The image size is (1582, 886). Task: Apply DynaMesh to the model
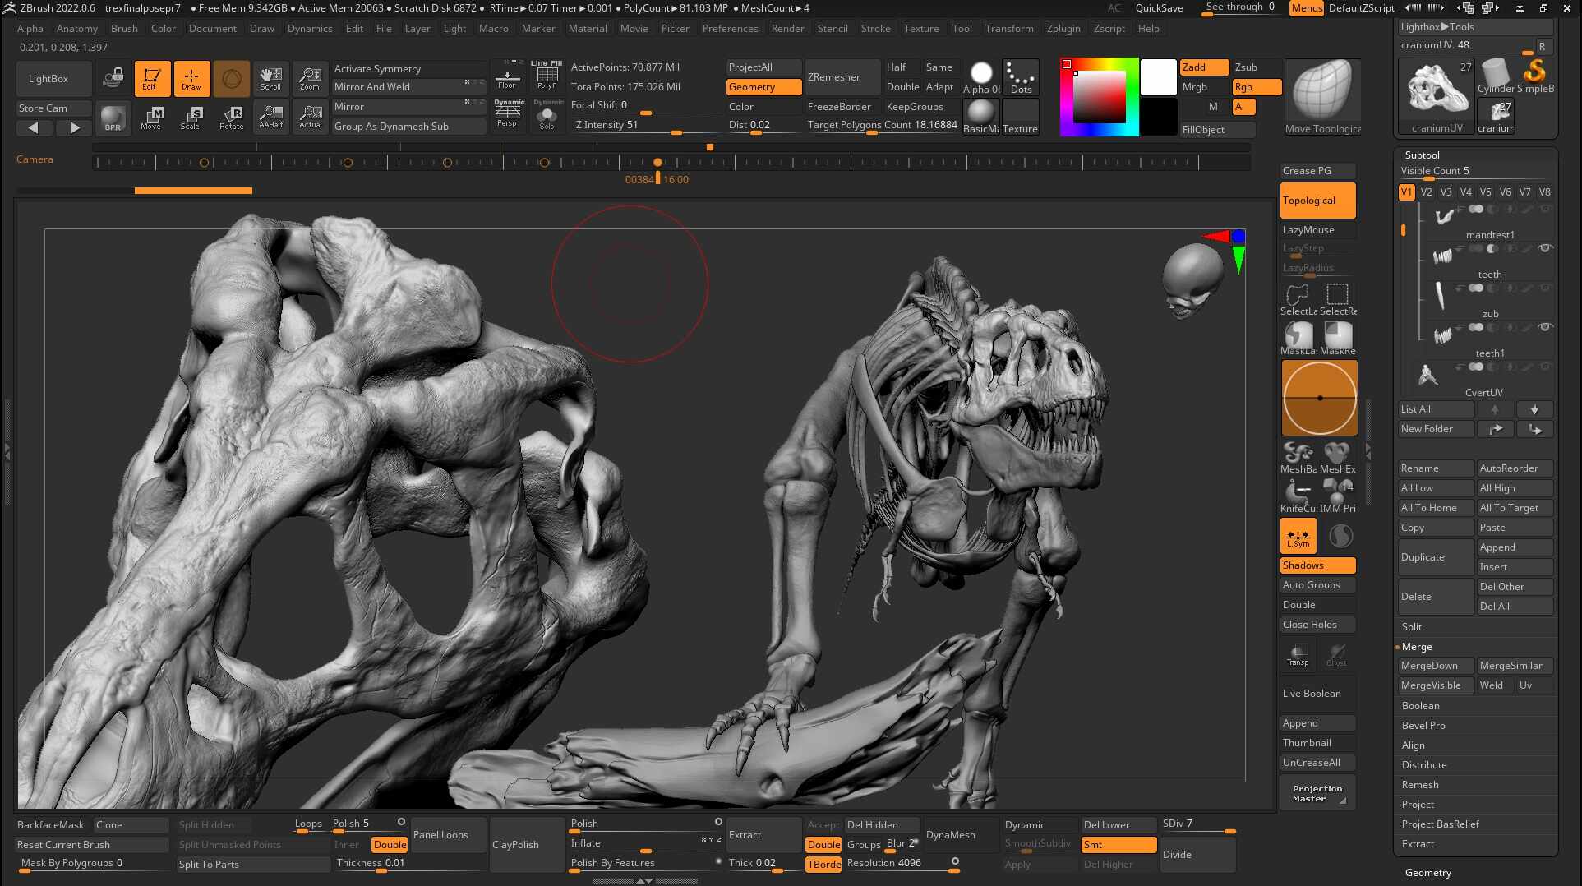(x=950, y=834)
